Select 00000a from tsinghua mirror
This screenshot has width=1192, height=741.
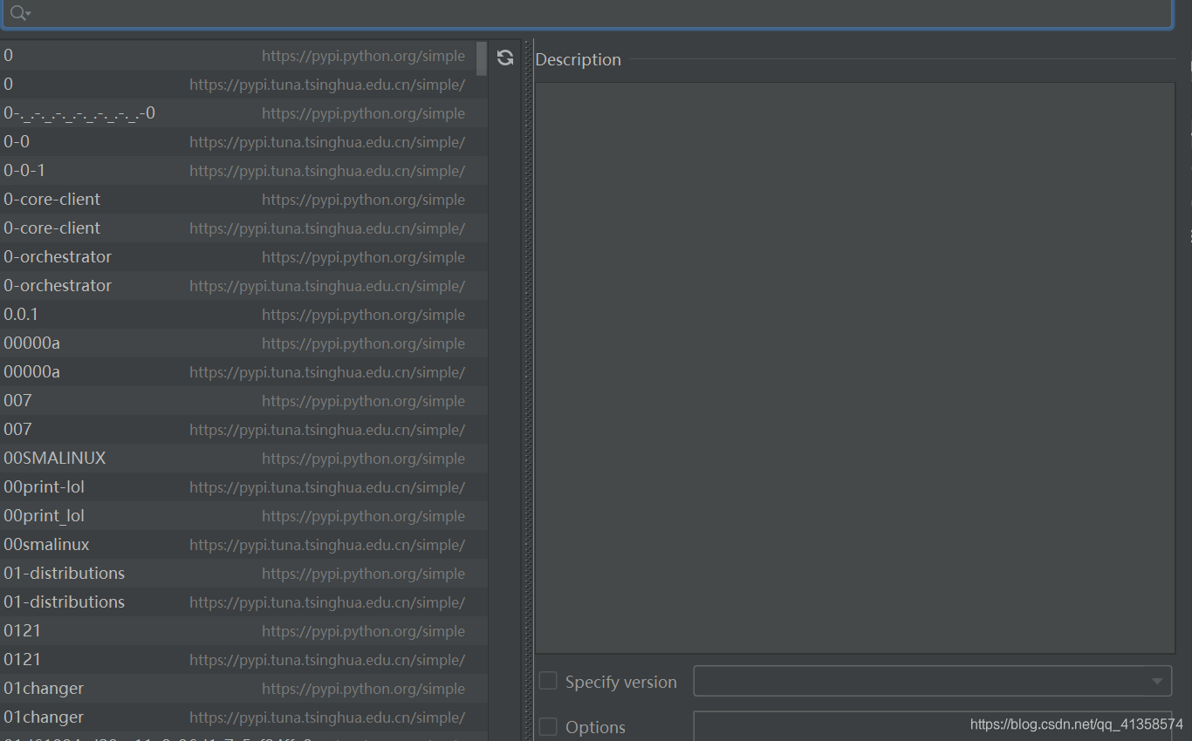pos(243,372)
